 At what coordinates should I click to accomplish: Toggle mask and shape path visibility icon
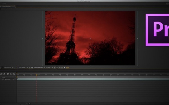(2, 67)
